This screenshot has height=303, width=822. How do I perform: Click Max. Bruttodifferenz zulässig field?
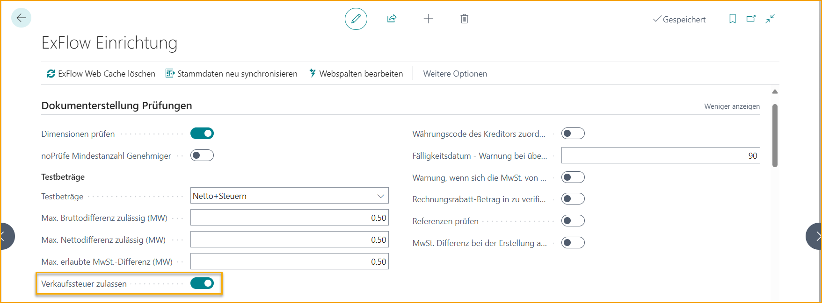point(290,218)
